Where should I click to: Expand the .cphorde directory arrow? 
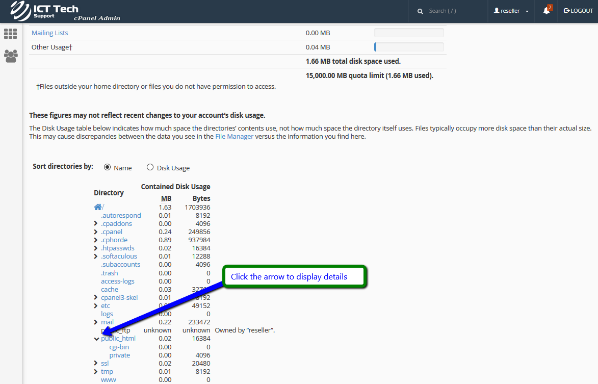[96, 240]
